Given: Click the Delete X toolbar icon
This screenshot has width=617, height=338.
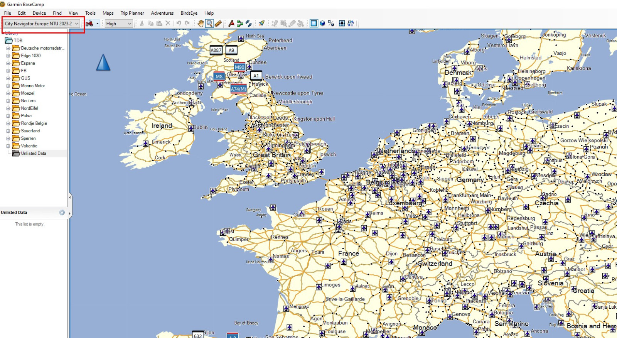Looking at the screenshot, I should click(x=168, y=24).
